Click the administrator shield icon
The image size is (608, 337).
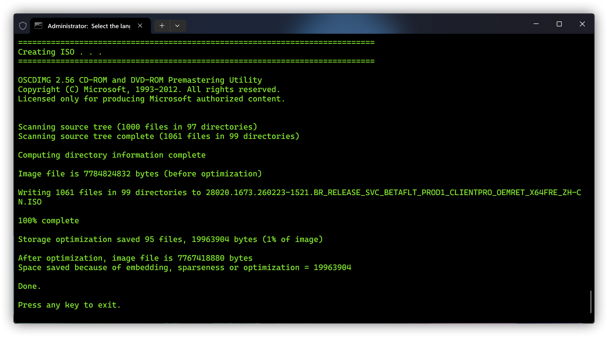(23, 26)
